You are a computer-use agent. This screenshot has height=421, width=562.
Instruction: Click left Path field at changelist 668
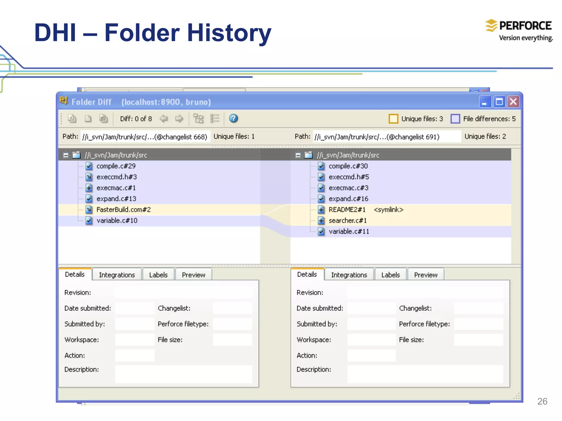(x=145, y=136)
